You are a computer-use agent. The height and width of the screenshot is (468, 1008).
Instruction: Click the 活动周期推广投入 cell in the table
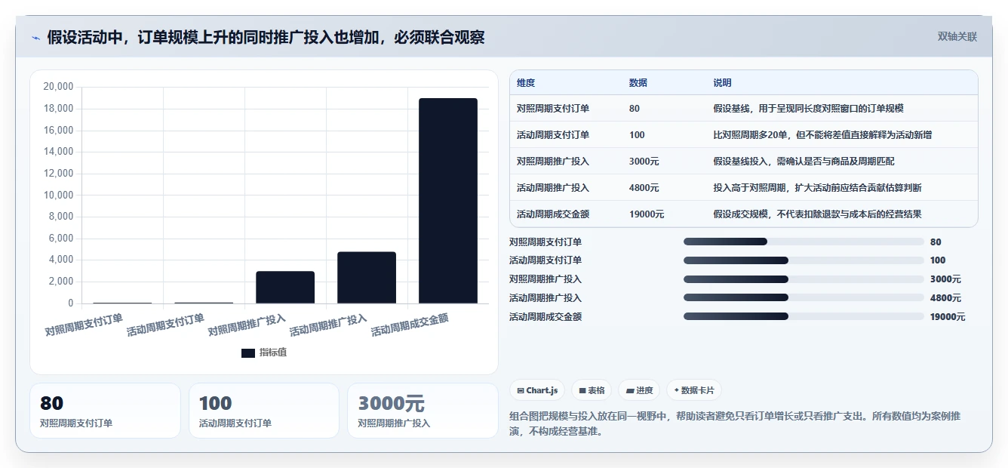pos(553,188)
